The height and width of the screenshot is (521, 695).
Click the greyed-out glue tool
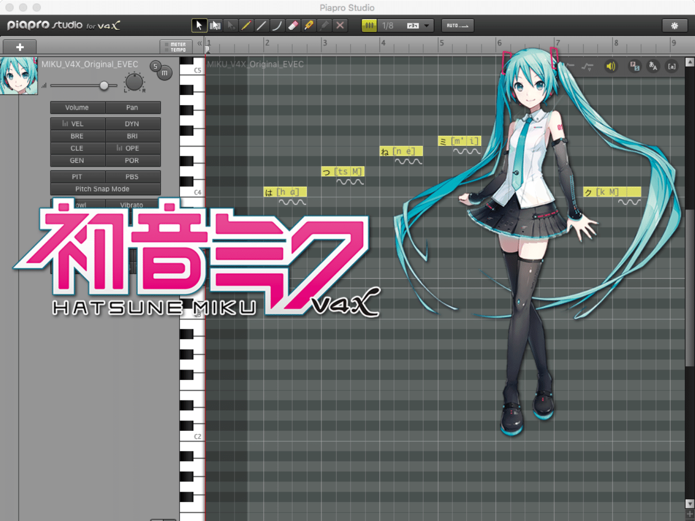pyautogui.click(x=325, y=26)
